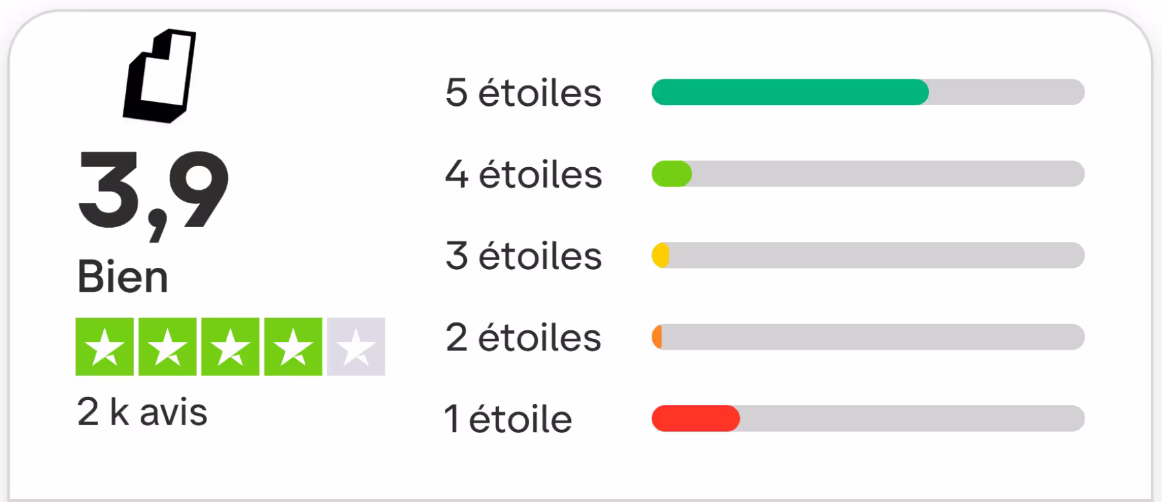
Task: Select the 5 étoiles filter row
Action: [523, 92]
